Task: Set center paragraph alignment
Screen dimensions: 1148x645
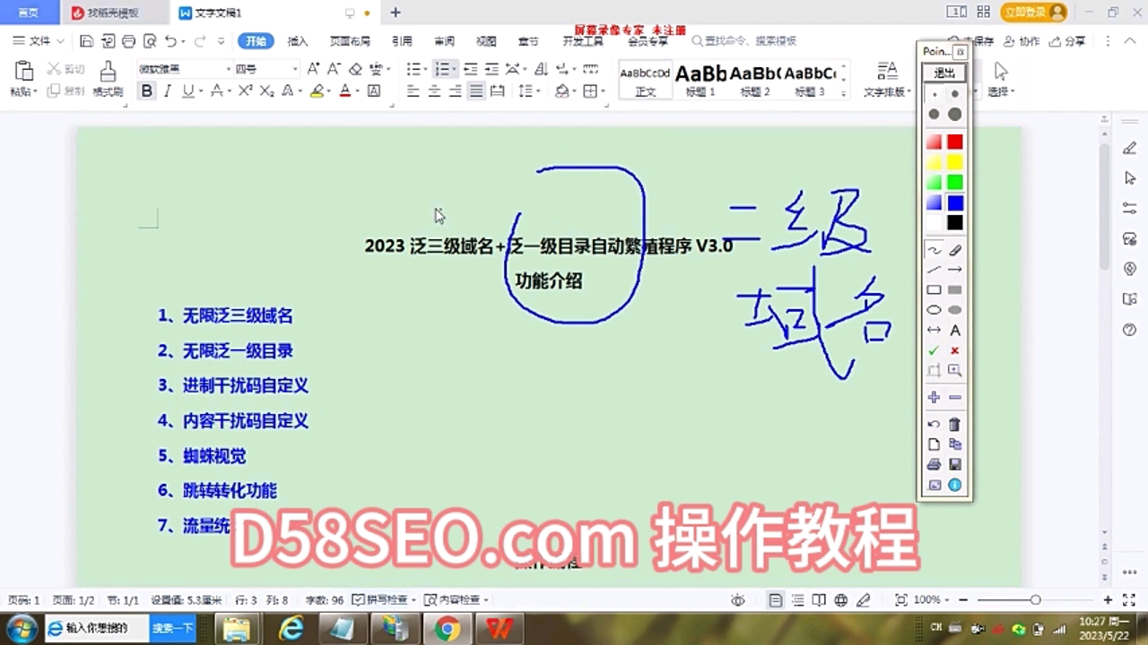Action: pyautogui.click(x=434, y=91)
